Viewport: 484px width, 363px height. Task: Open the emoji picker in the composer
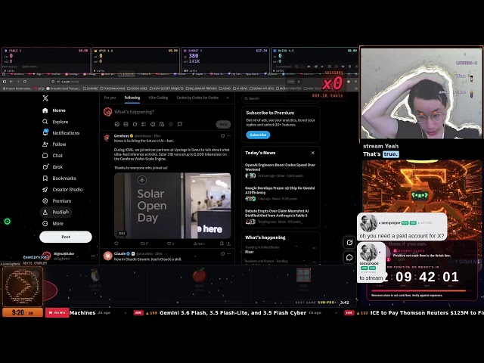pyautogui.click(x=153, y=124)
